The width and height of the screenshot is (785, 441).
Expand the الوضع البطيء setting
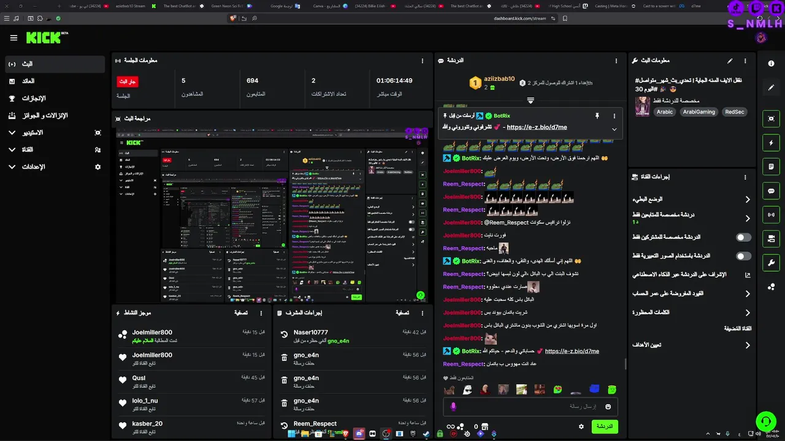point(748,200)
